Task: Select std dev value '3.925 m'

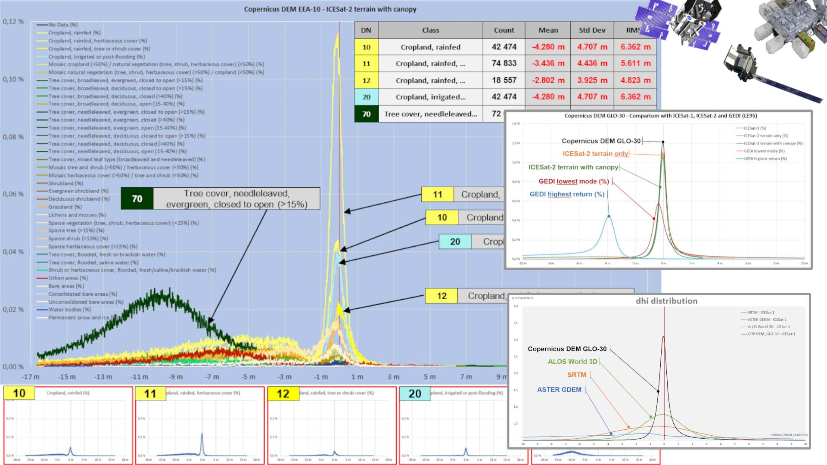Action: (592, 80)
